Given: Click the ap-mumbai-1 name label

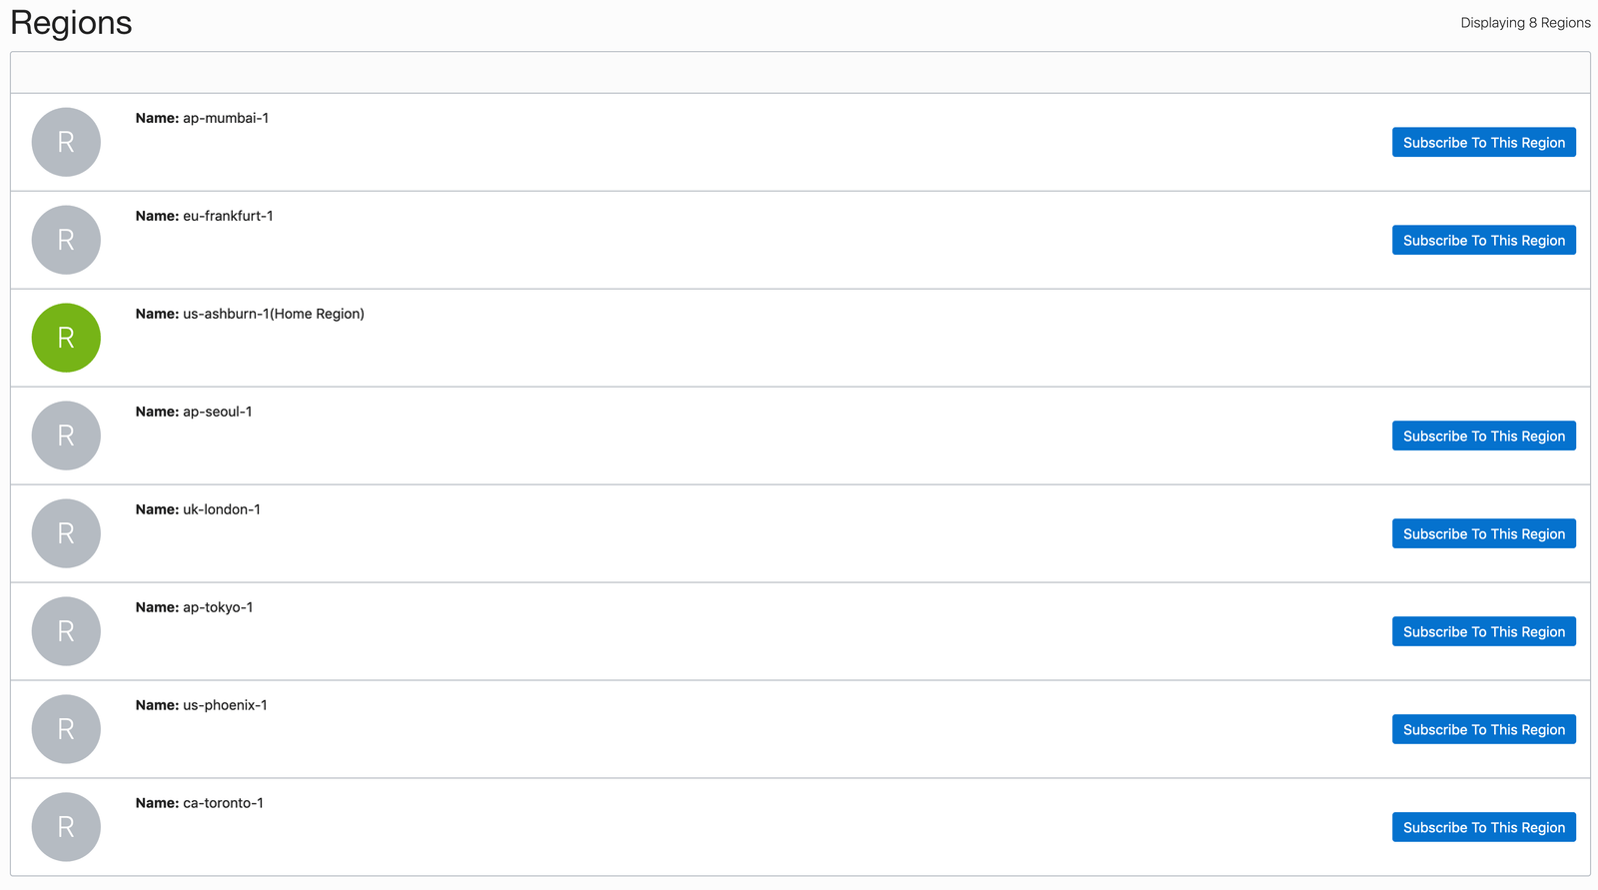Looking at the screenshot, I should (225, 118).
